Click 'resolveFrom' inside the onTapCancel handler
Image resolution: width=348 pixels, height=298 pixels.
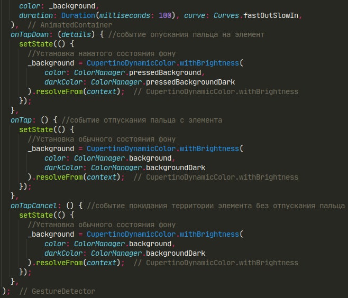[x=59, y=263]
